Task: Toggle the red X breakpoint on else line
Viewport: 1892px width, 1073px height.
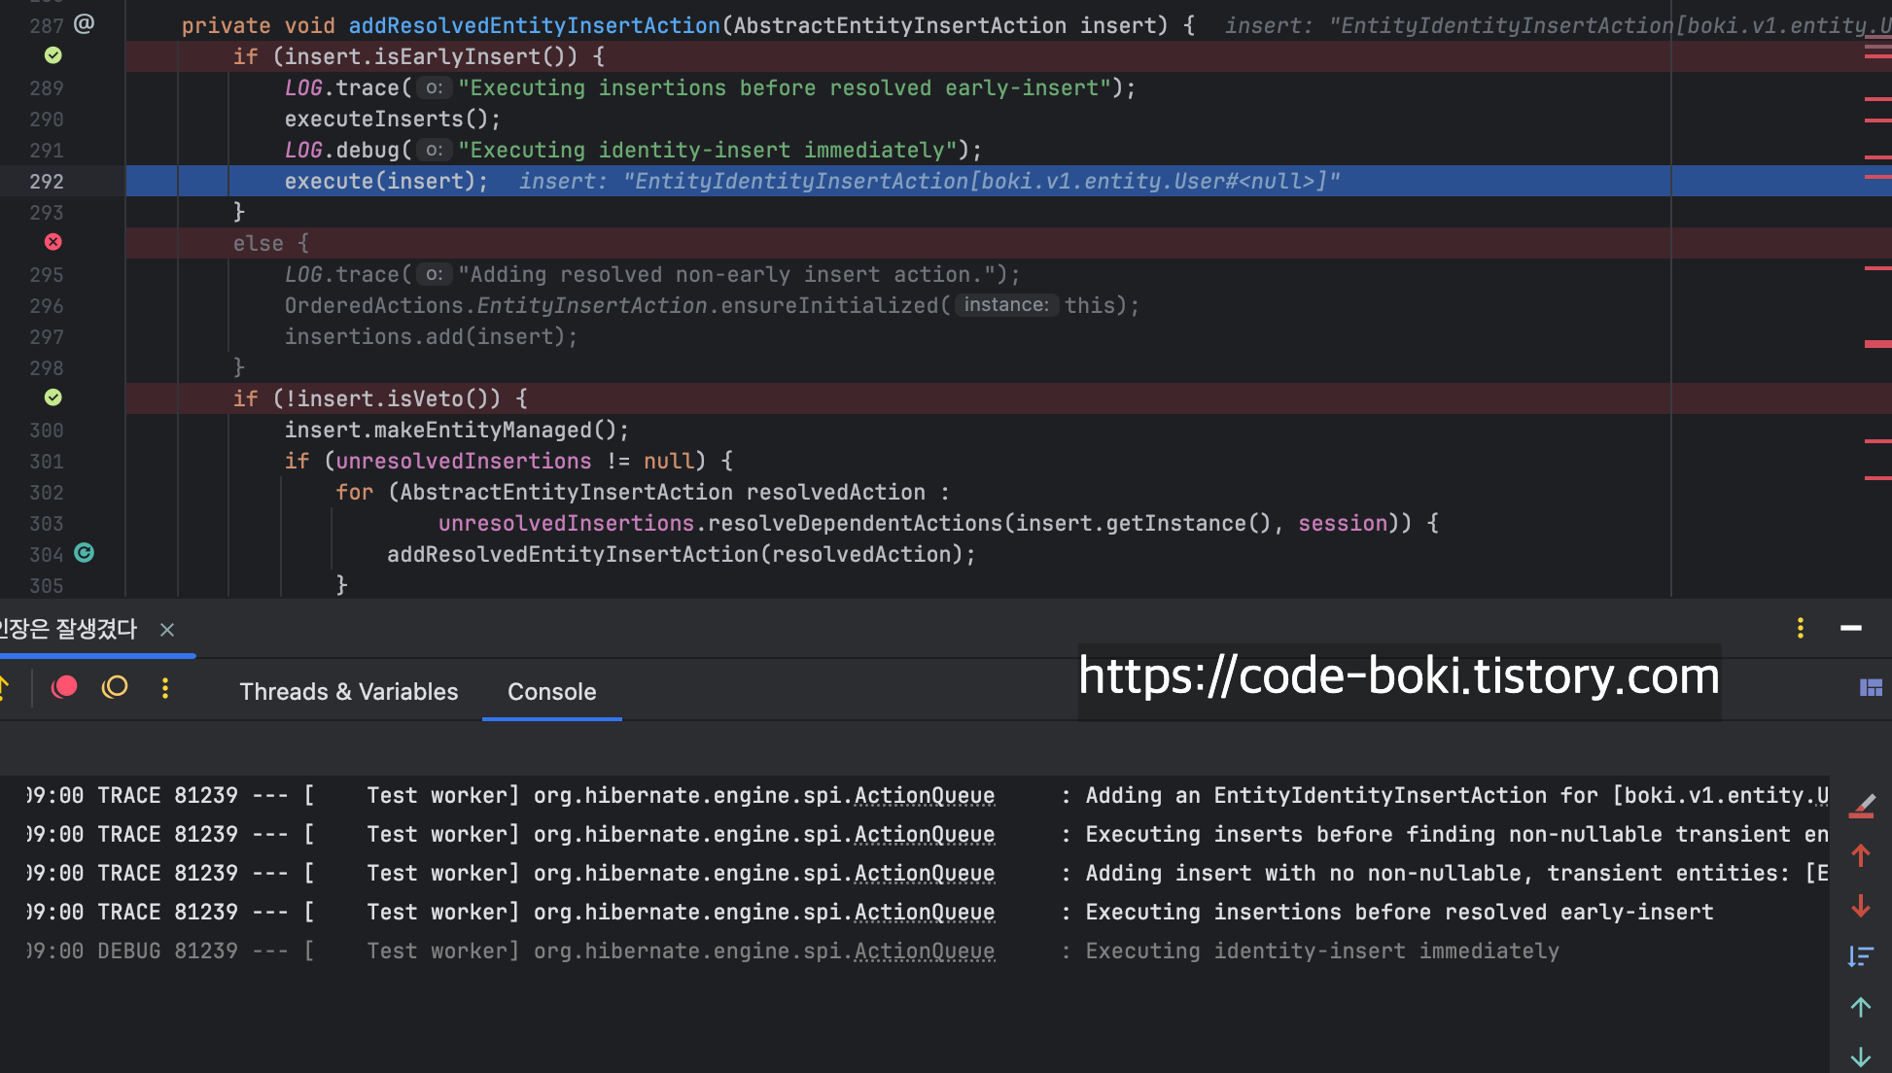Action: [x=53, y=242]
